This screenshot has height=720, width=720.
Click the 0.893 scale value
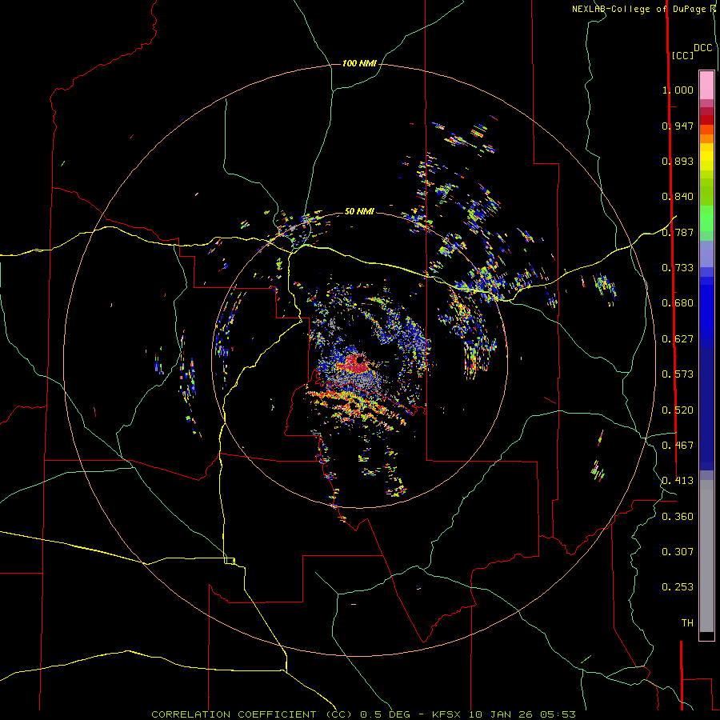pos(678,161)
